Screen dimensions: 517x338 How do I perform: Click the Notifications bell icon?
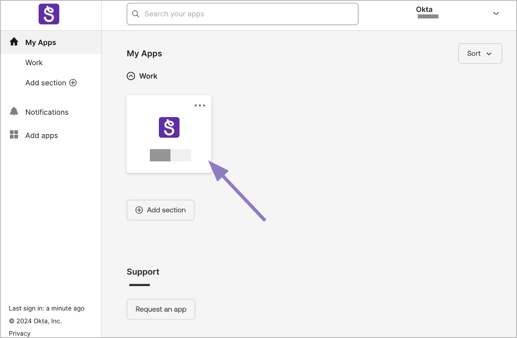14,112
